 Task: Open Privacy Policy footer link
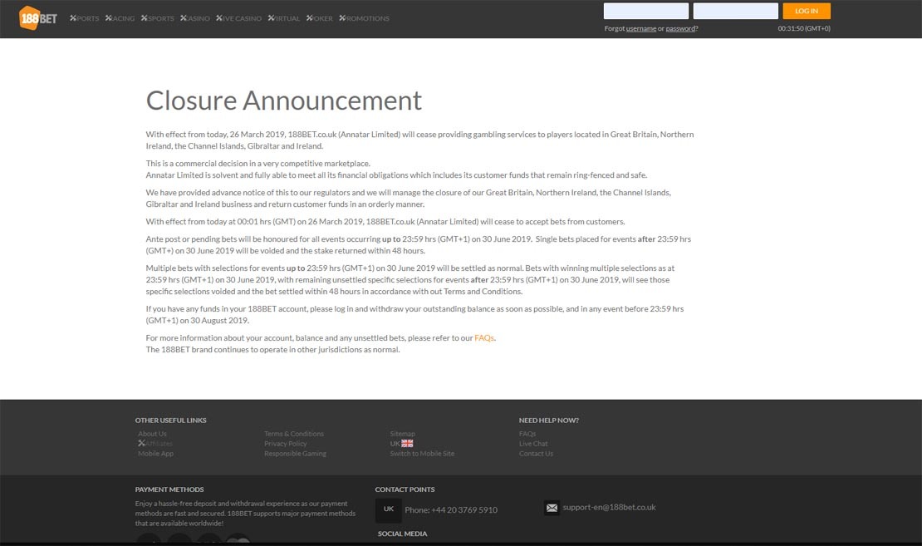pyautogui.click(x=285, y=444)
